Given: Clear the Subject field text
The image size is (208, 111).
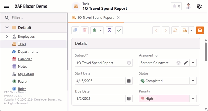Looking at the screenshot, I should pyautogui.click(x=129, y=63).
